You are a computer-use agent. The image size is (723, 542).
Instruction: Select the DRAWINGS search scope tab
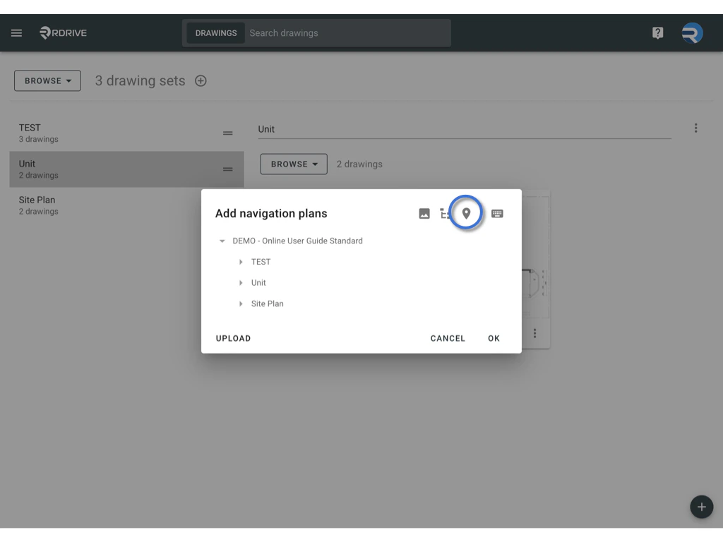215,32
